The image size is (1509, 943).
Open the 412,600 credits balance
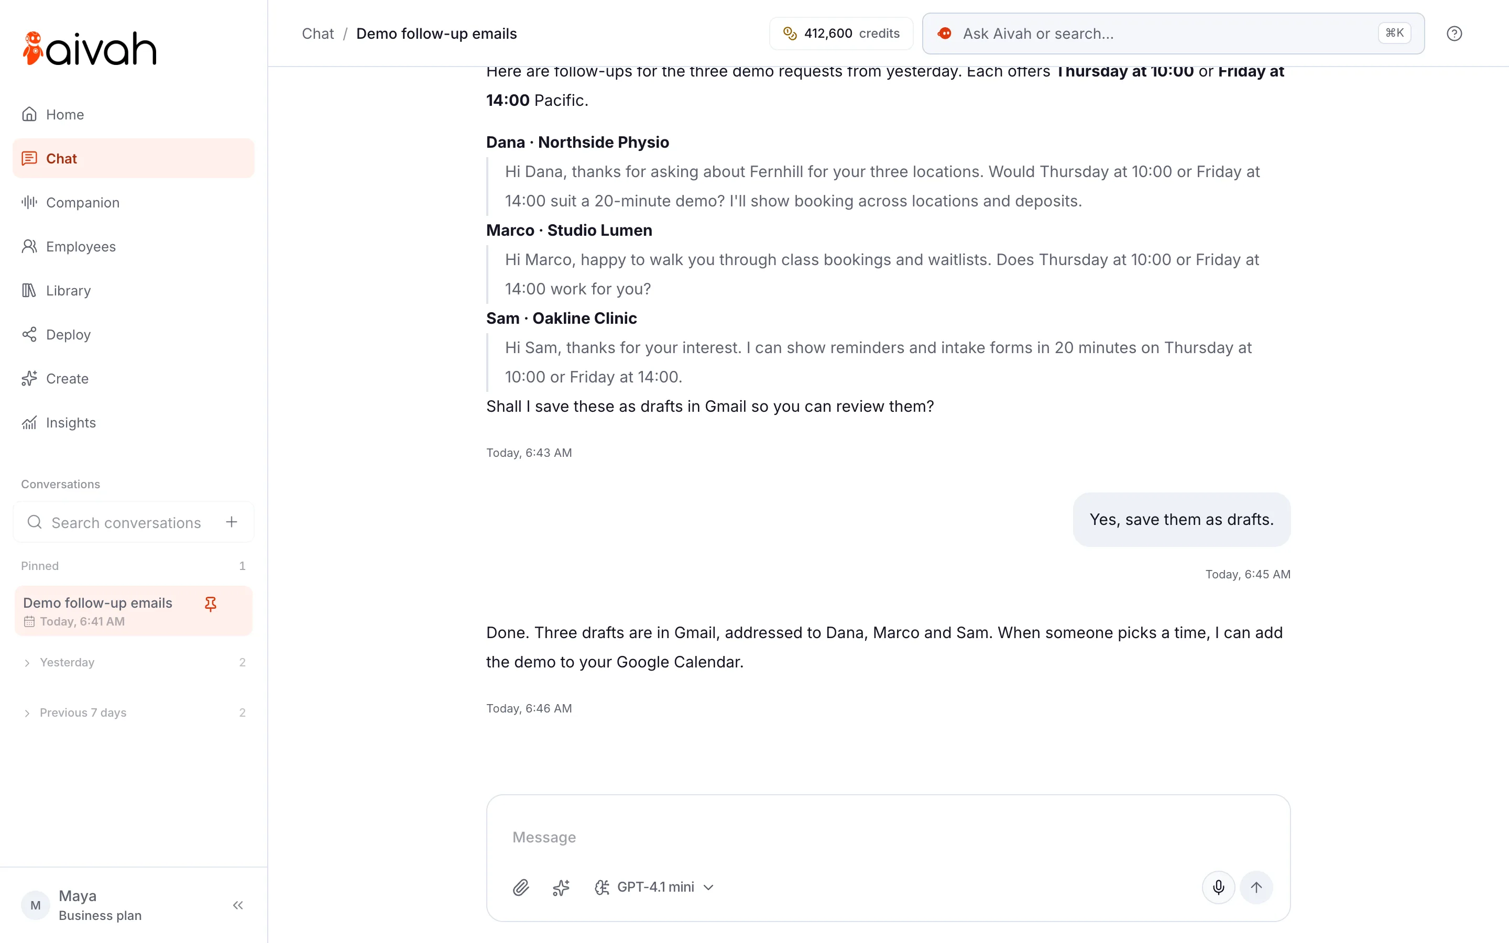[841, 33]
